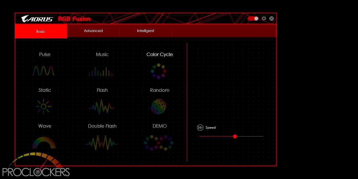
Task: Select the Pulse wave icon
Action: pyautogui.click(x=44, y=71)
